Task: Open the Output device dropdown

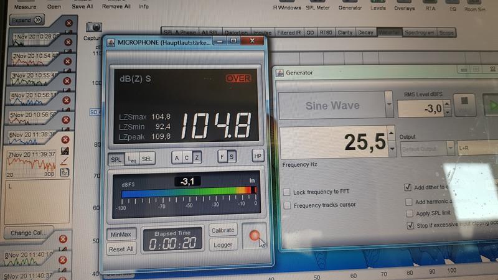Action: pyautogui.click(x=450, y=148)
